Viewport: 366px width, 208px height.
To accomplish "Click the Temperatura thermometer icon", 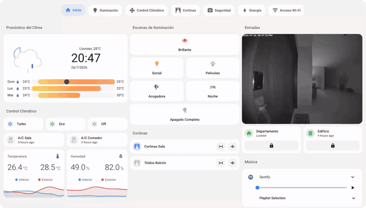I will point(57,156).
